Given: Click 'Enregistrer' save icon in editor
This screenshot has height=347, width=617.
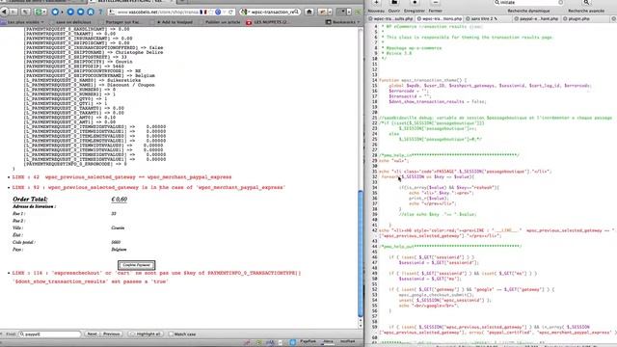Looking at the screenshot, I should click(415, 2).
